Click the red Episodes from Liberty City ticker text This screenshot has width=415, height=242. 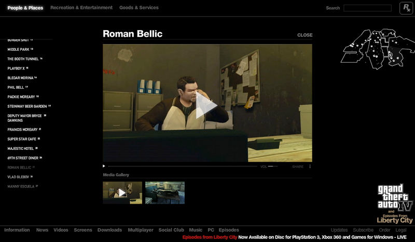210,237
